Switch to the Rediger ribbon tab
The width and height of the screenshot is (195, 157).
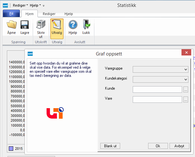tap(49, 14)
